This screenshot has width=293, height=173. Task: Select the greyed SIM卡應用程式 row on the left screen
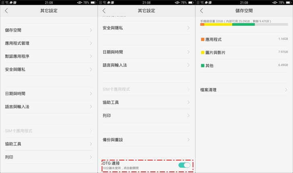[49, 131]
